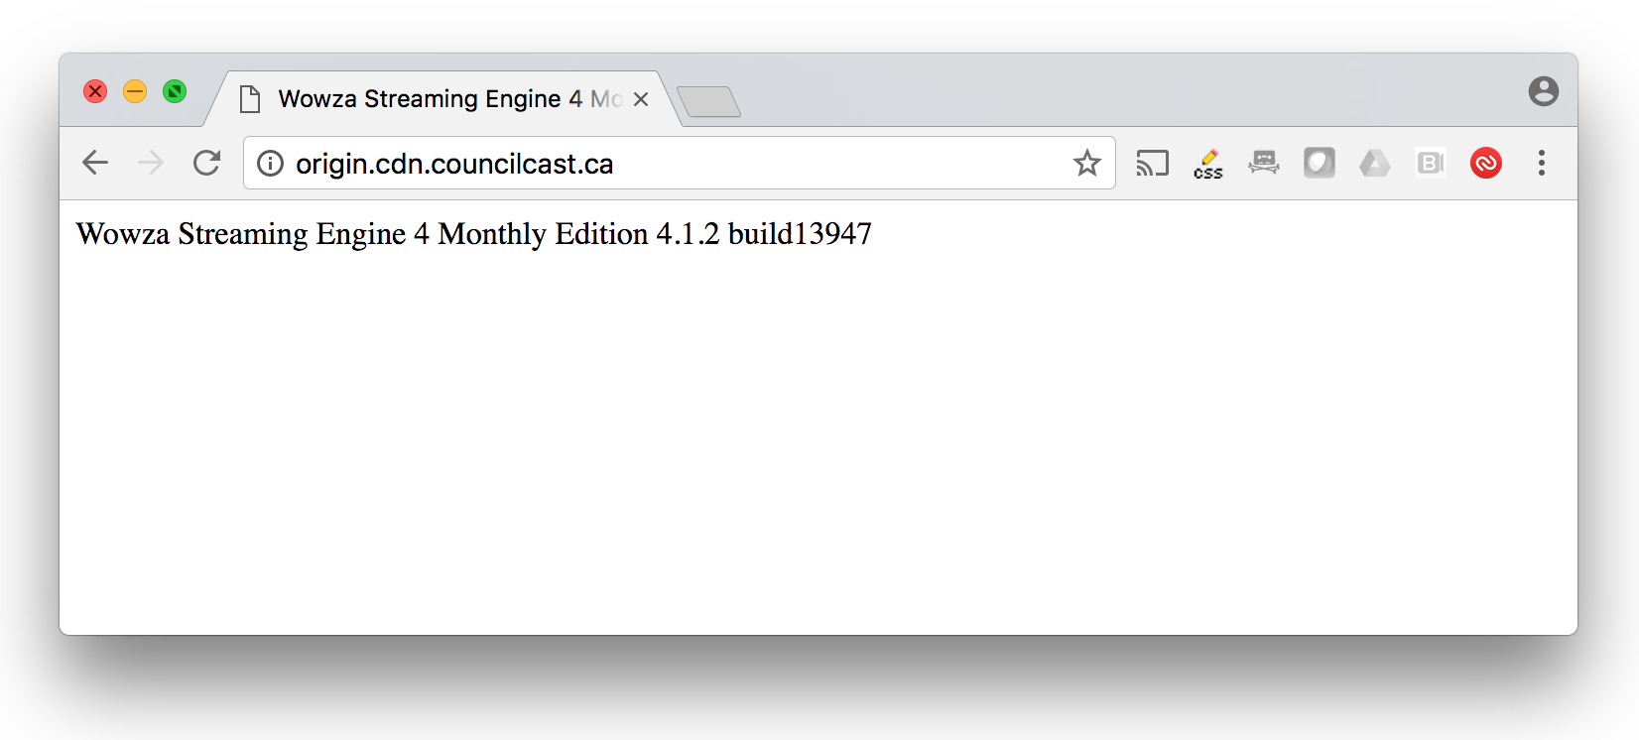Reload the current page
Screen dimensions: 1639x740
click(x=206, y=163)
